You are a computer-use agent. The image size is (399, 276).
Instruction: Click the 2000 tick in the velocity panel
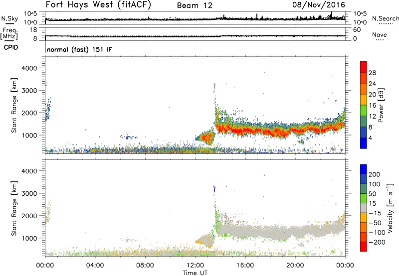tap(29, 216)
